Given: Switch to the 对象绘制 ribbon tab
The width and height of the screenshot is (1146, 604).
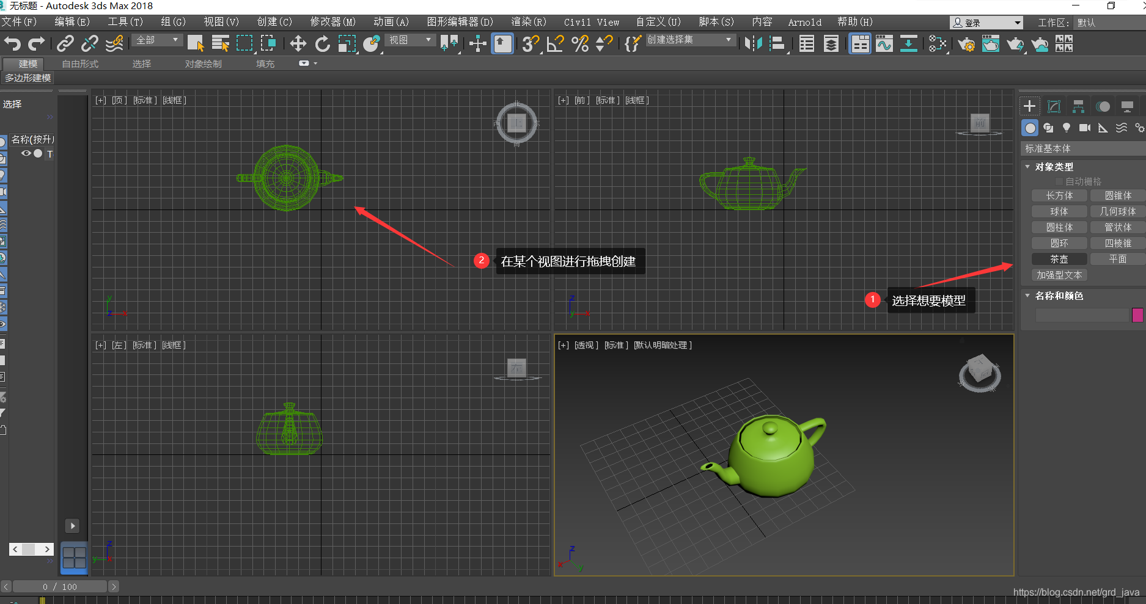Looking at the screenshot, I should coord(204,64).
